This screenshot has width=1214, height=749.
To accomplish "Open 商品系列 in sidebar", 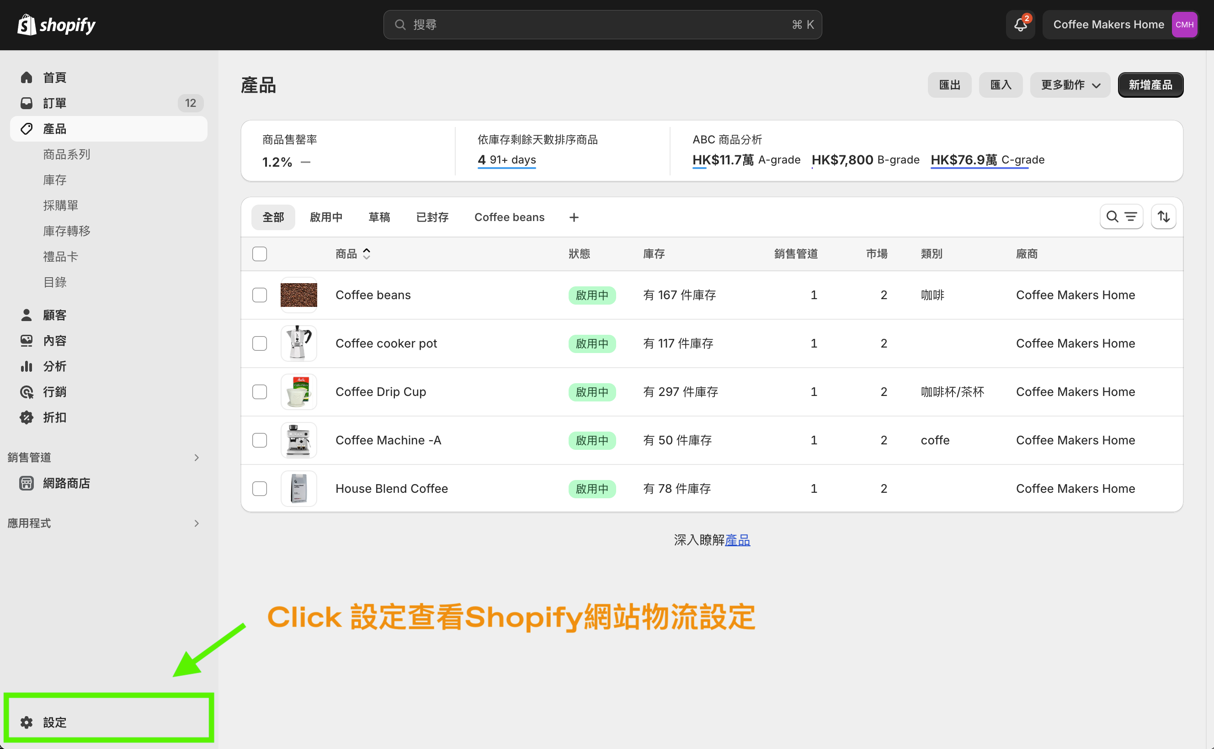I will (66, 154).
